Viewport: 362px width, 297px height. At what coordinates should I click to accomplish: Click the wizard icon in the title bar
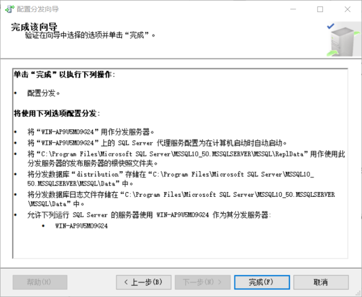[9, 9]
